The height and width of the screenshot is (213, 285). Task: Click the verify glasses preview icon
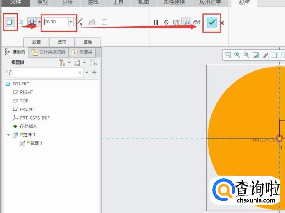tap(197, 22)
